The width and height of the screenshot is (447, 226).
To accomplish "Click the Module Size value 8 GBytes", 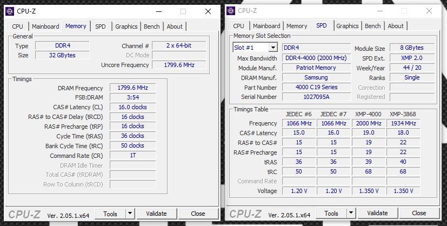I will (x=412, y=48).
